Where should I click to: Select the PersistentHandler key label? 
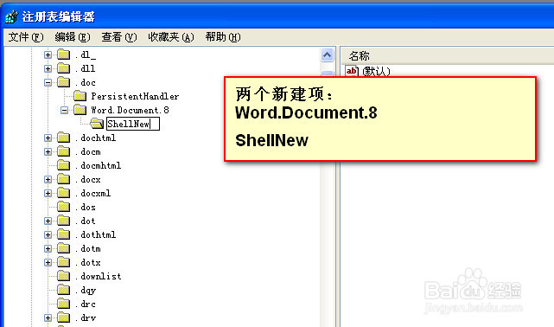pyautogui.click(x=135, y=96)
